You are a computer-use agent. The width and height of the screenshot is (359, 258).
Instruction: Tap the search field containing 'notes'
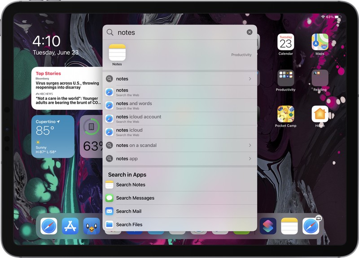click(179, 32)
